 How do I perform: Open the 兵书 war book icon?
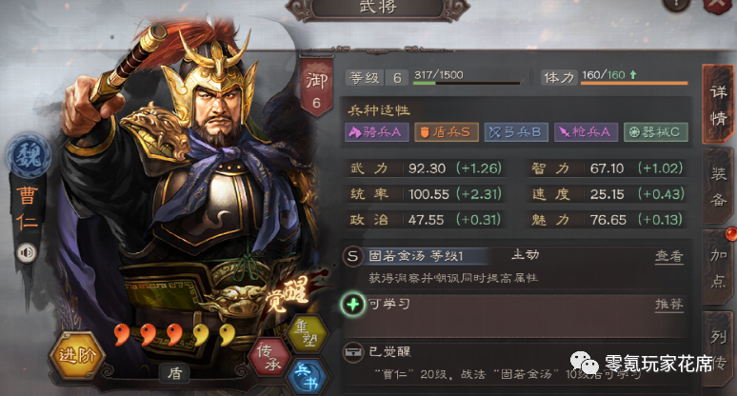pyautogui.click(x=307, y=377)
